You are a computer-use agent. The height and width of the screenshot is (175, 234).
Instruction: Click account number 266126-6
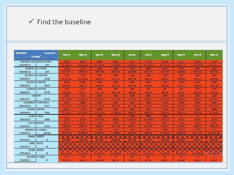tap(25, 147)
